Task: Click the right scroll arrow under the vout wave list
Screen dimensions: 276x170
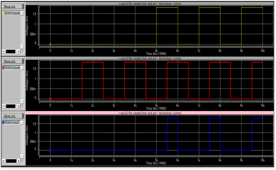Action: (18, 161)
